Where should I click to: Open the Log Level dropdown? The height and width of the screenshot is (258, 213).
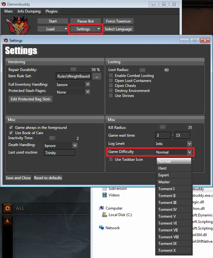click(189, 144)
